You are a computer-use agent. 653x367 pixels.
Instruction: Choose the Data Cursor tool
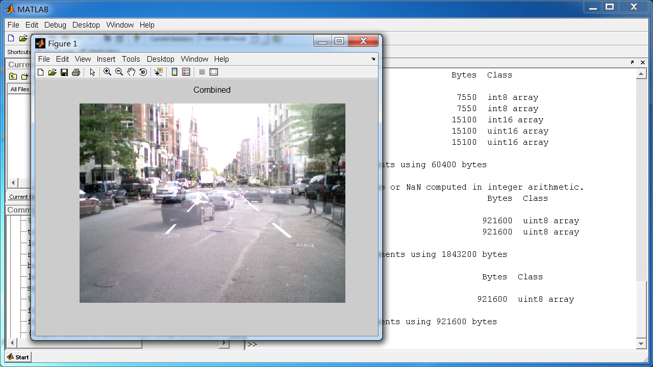click(159, 72)
